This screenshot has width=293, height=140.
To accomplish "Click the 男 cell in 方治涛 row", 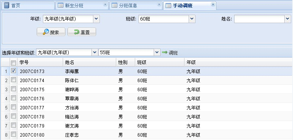I will 121,108.
